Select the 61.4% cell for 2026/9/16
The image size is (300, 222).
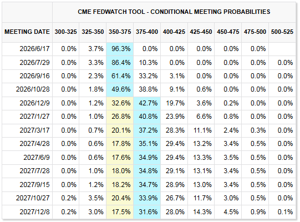point(120,76)
